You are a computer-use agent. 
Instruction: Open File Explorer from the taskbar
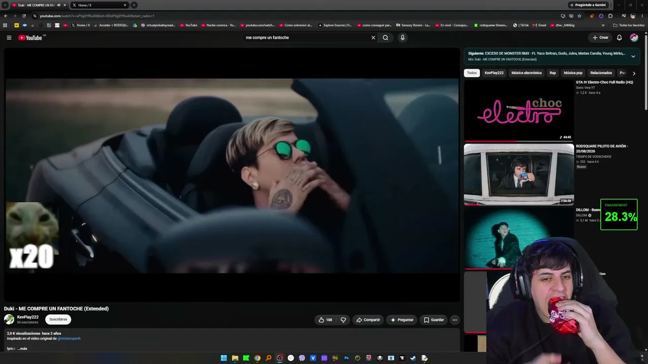pyautogui.click(x=235, y=358)
